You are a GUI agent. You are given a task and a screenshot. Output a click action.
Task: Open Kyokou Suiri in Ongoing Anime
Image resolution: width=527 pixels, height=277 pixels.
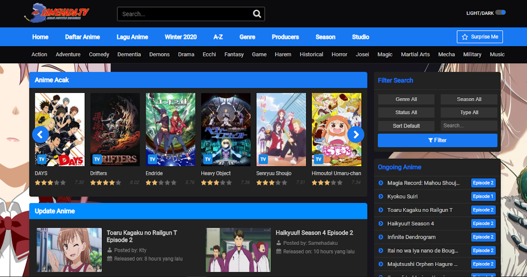click(x=402, y=197)
